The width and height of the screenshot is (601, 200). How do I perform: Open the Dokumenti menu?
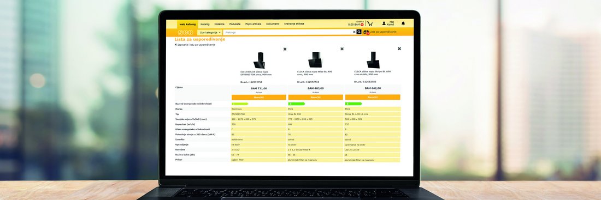(273, 24)
